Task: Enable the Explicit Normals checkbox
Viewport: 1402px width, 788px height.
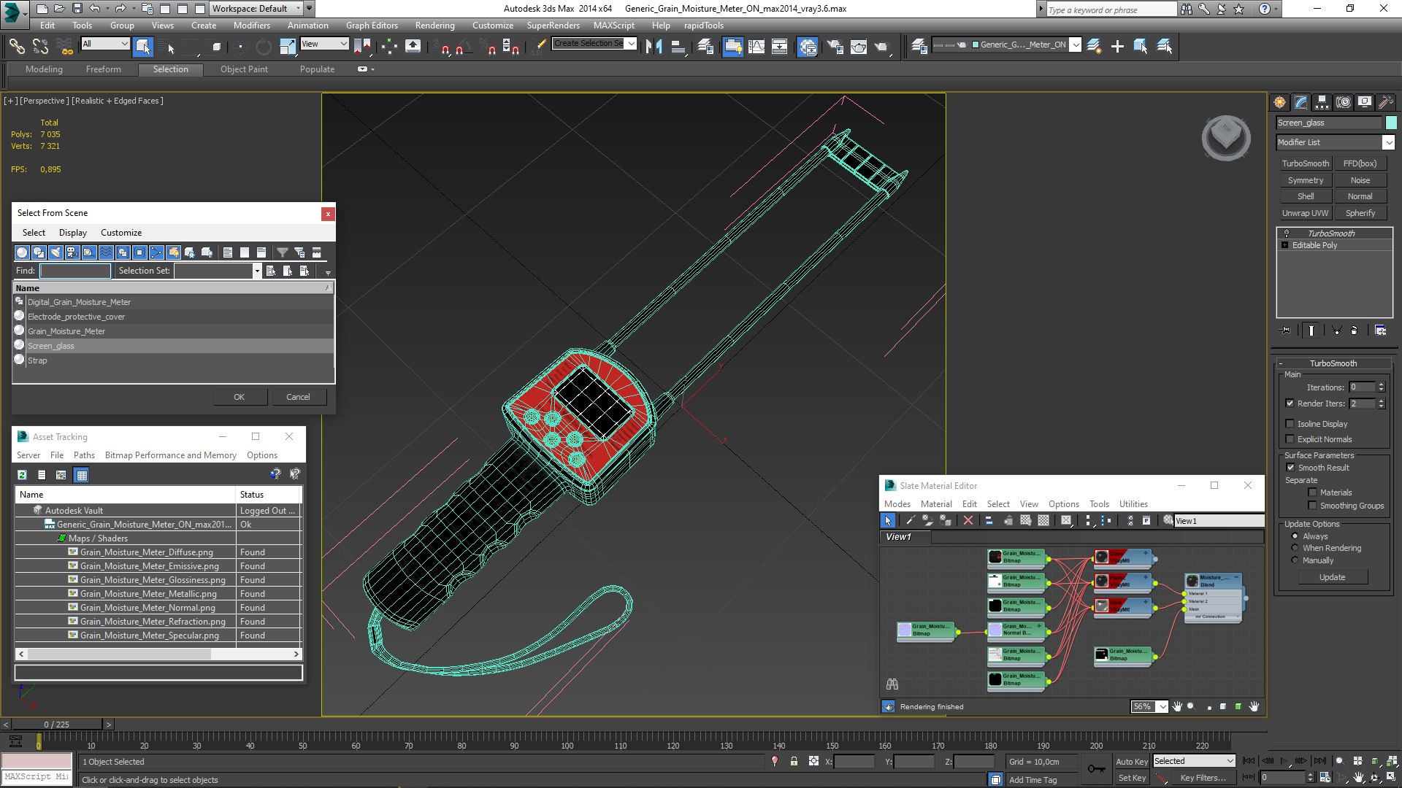Action: (x=1290, y=439)
